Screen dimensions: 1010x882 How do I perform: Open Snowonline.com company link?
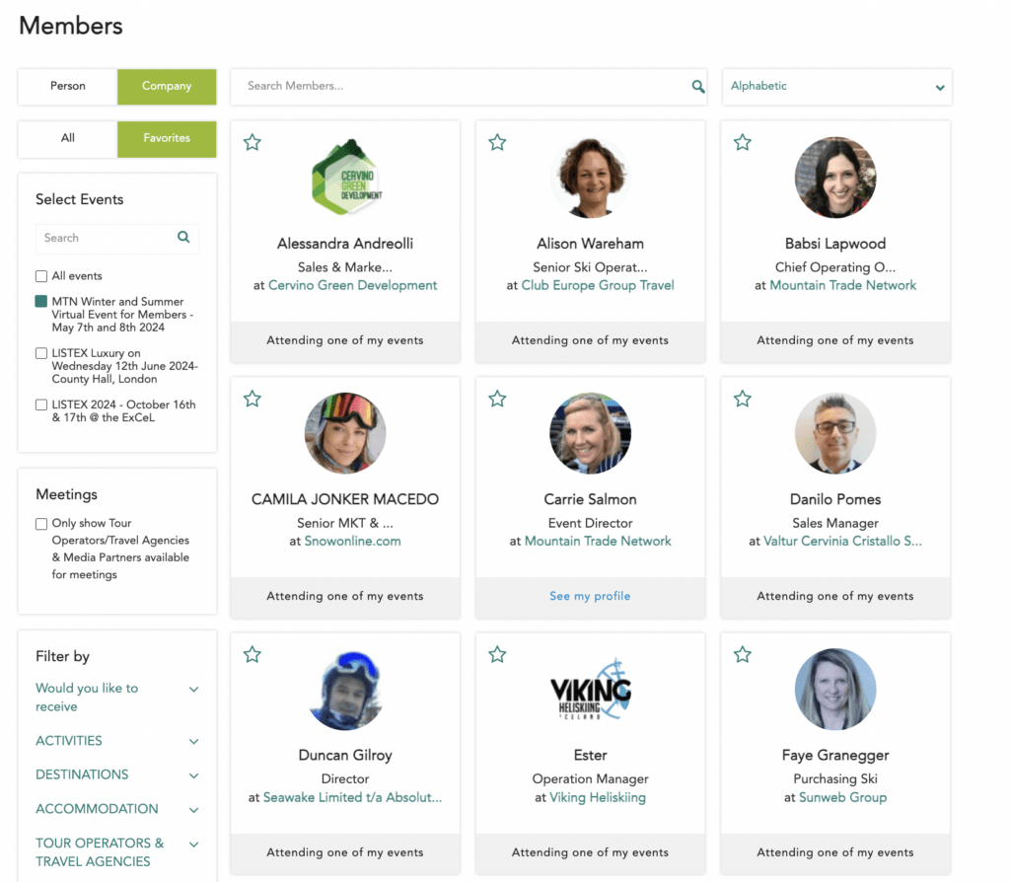pyautogui.click(x=352, y=542)
